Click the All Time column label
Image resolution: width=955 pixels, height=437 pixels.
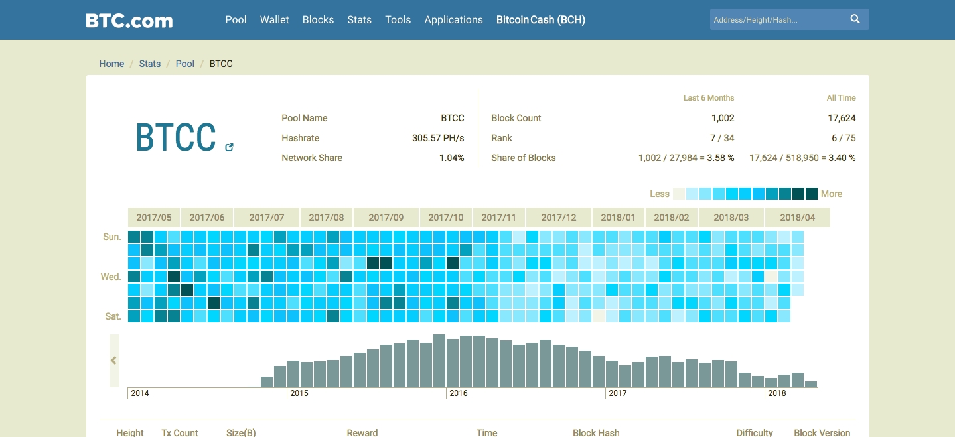(x=842, y=98)
